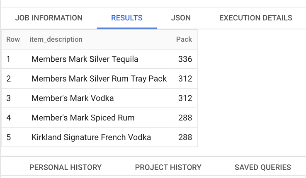Click the item_description column header

coord(56,39)
